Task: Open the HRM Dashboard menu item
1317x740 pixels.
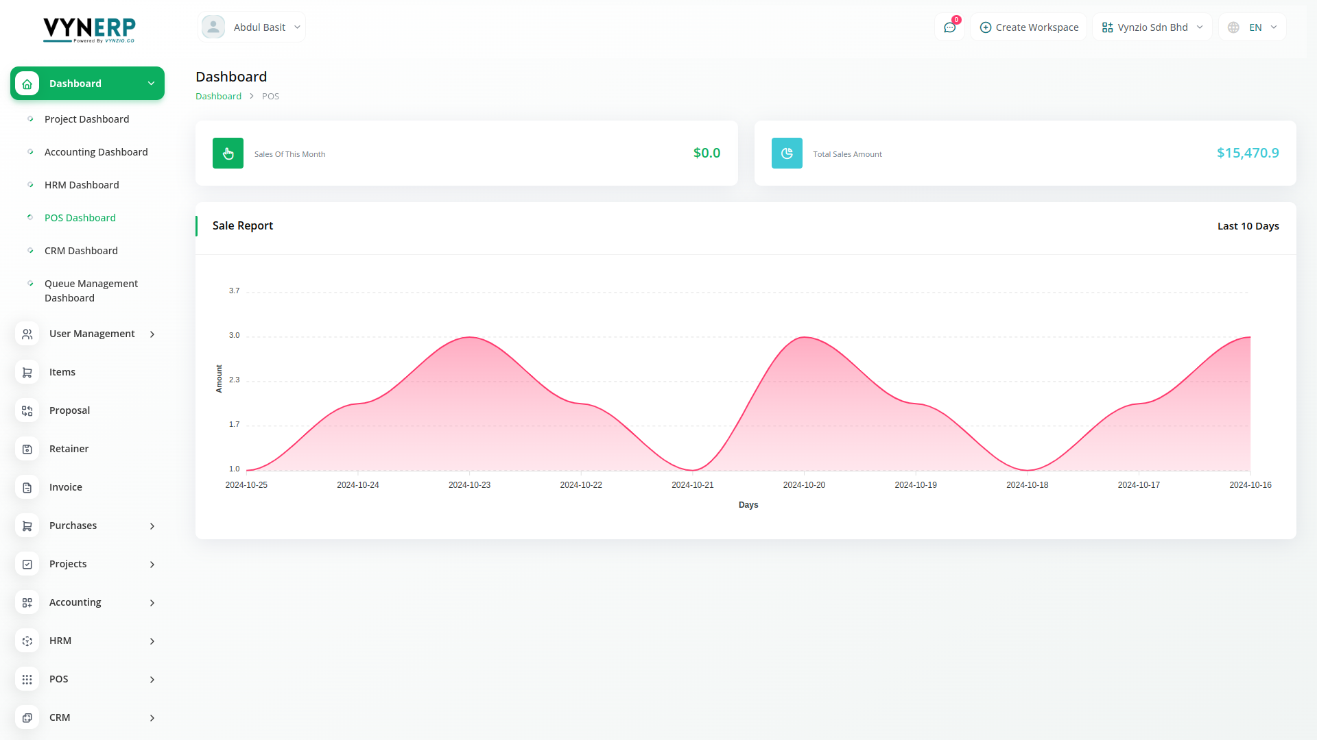Action: (82, 185)
